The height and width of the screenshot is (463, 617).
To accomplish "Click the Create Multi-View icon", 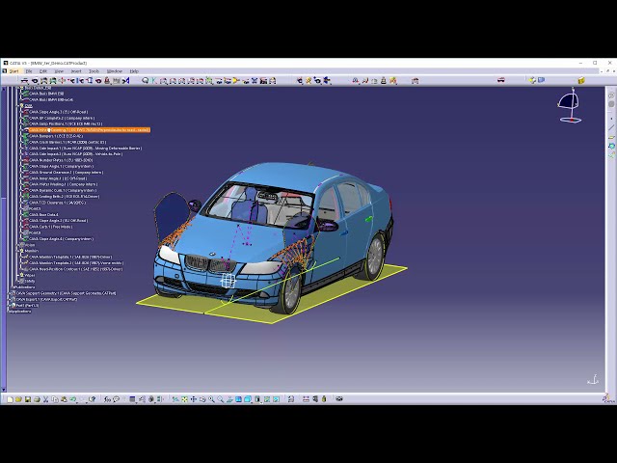I will click(x=238, y=399).
